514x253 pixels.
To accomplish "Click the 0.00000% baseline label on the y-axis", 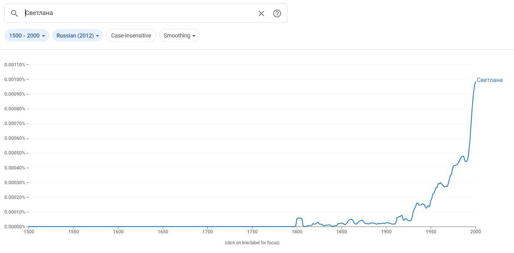I will point(15,227).
